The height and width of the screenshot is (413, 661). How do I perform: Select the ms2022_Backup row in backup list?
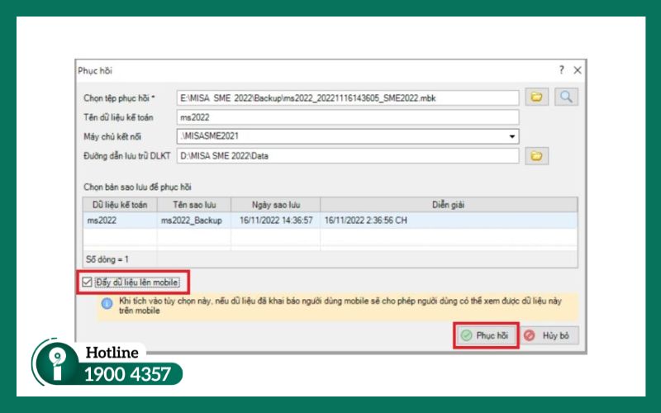[x=193, y=221]
